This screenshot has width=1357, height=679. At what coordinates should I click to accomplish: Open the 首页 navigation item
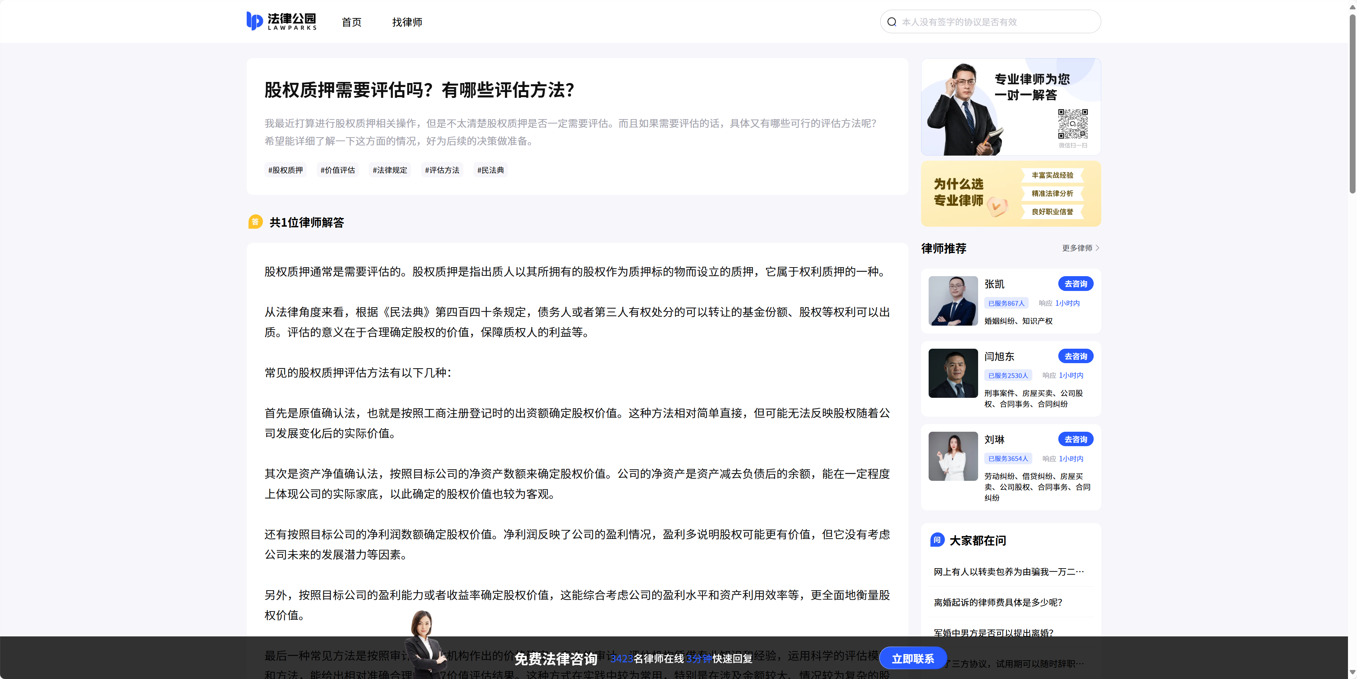point(351,22)
